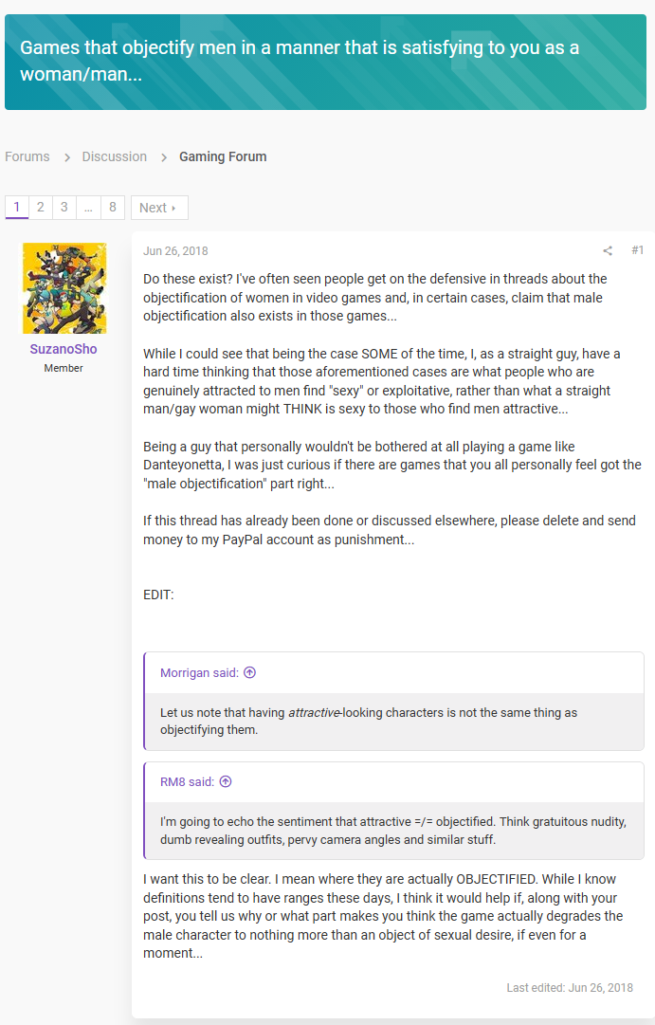Click the Next page button
The image size is (655, 1025).
point(159,208)
